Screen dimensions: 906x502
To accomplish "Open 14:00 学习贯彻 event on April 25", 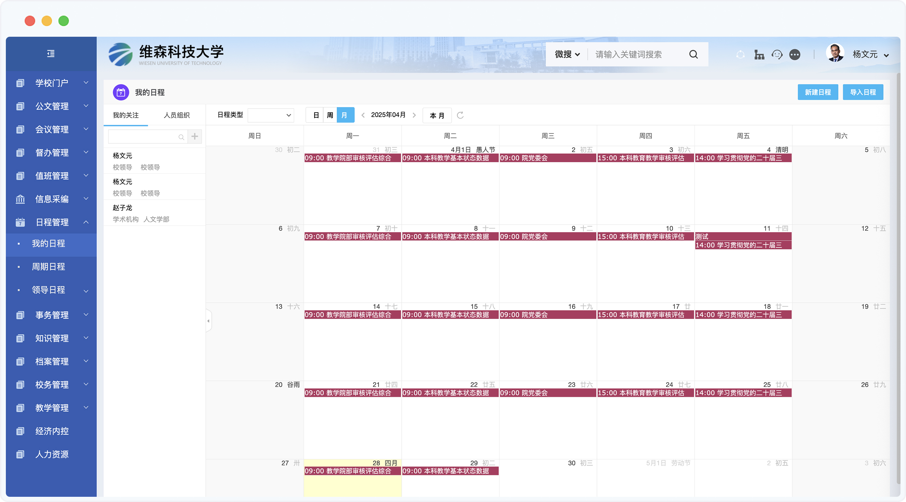I will (x=743, y=393).
